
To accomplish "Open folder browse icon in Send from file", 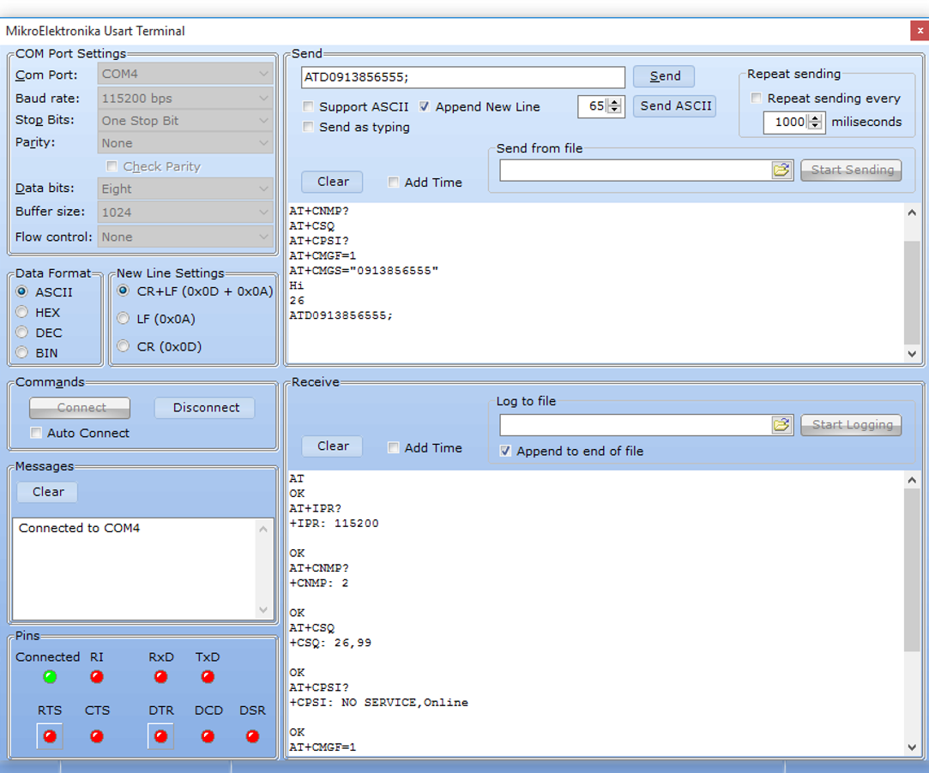I will click(781, 170).
